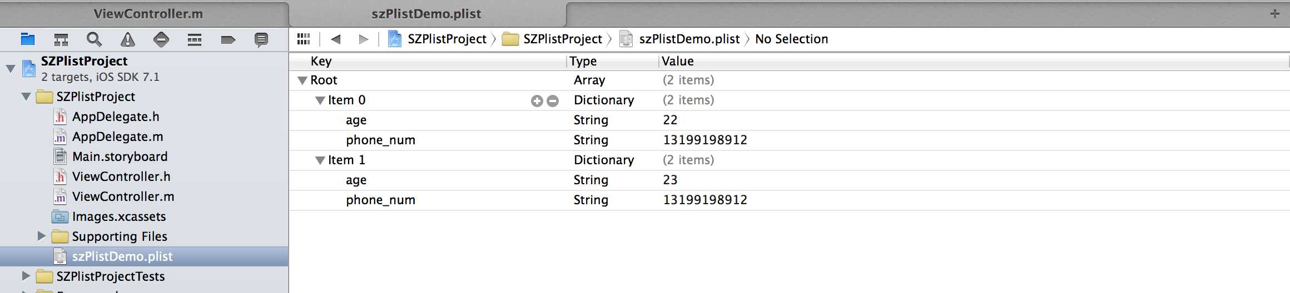Click the ViewController.h file icon in navigator
The image size is (1290, 293).
coord(60,176)
